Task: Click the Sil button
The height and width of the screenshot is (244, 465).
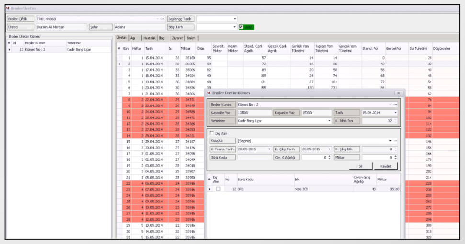Action: pyautogui.click(x=360, y=166)
